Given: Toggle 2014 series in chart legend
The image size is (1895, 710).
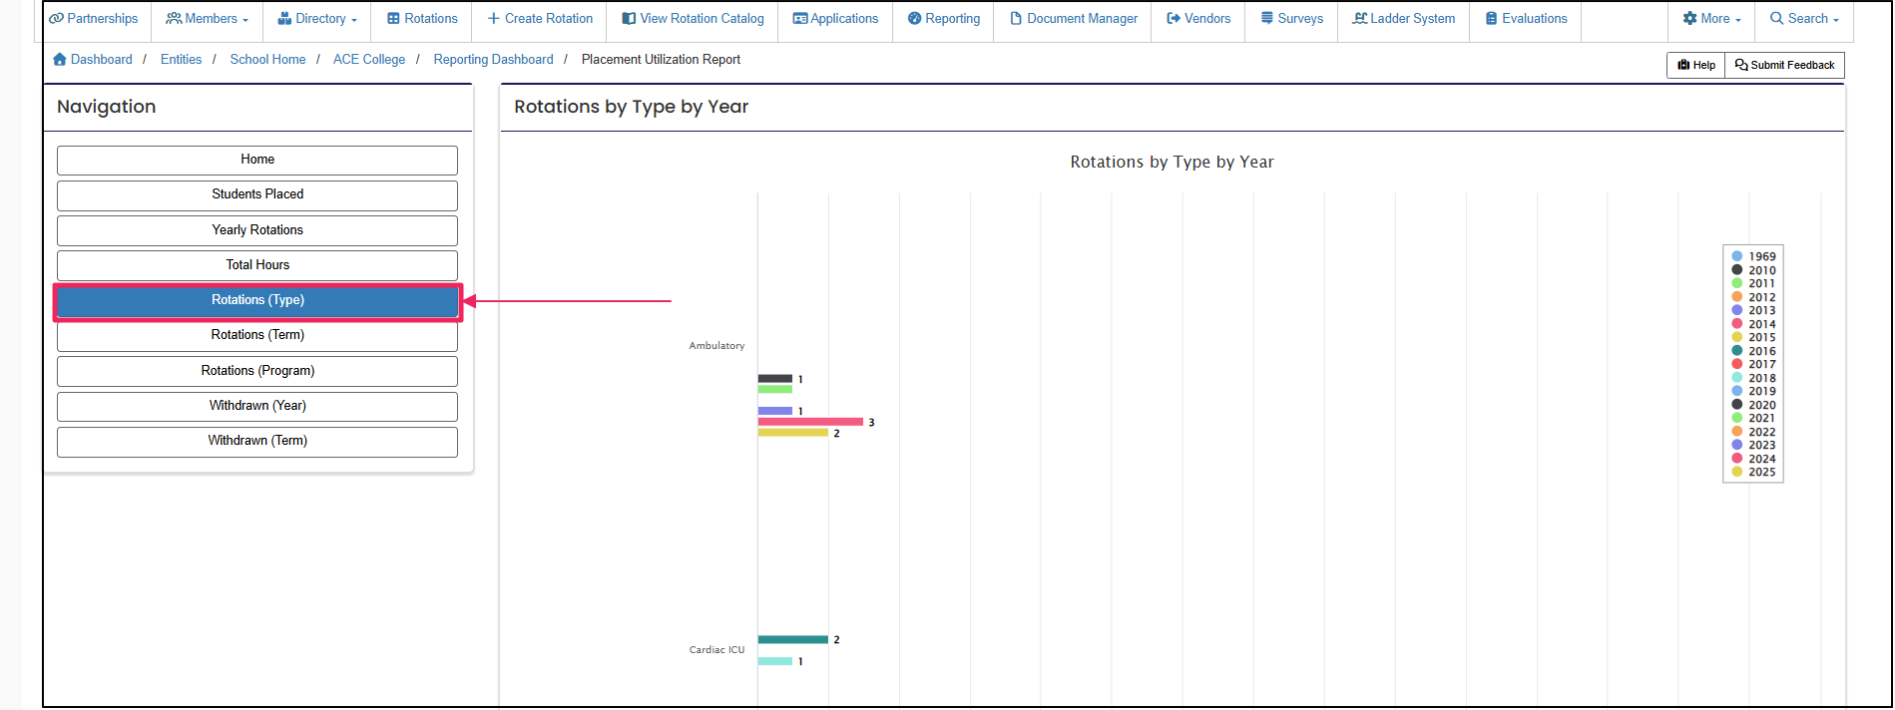Looking at the screenshot, I should (x=1753, y=324).
